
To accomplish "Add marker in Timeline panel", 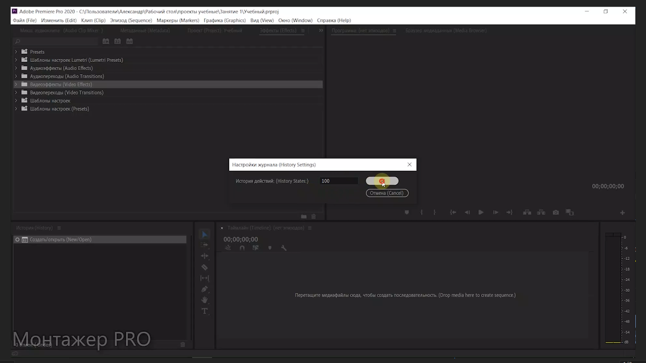I will click(270, 248).
